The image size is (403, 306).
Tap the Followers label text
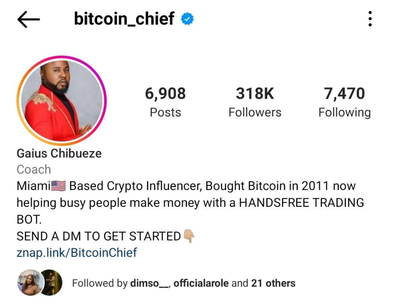[x=255, y=112]
